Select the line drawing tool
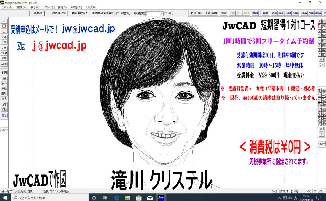Screen dimensions: 326x201 click(x=4, y=21)
